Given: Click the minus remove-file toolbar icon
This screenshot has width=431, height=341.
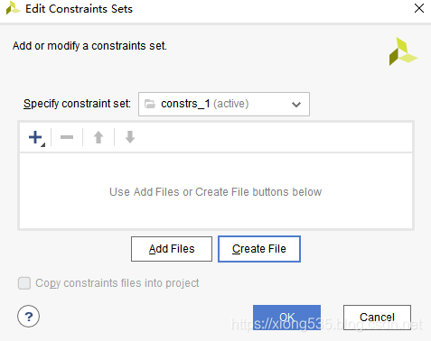Looking at the screenshot, I should pos(67,137).
